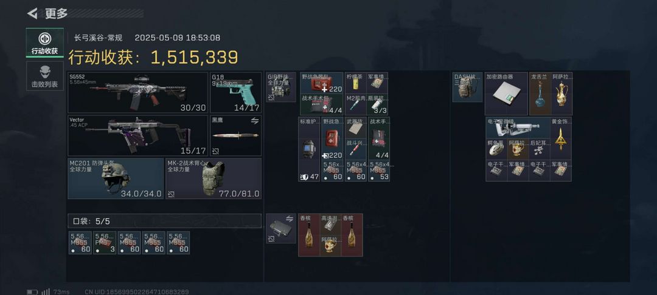Click the 标准护 mask item with 47
657x295 pixels.
309,149
